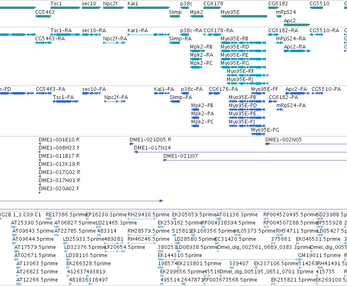Click the Myo95E-PG protein label

[x=265, y=130]
